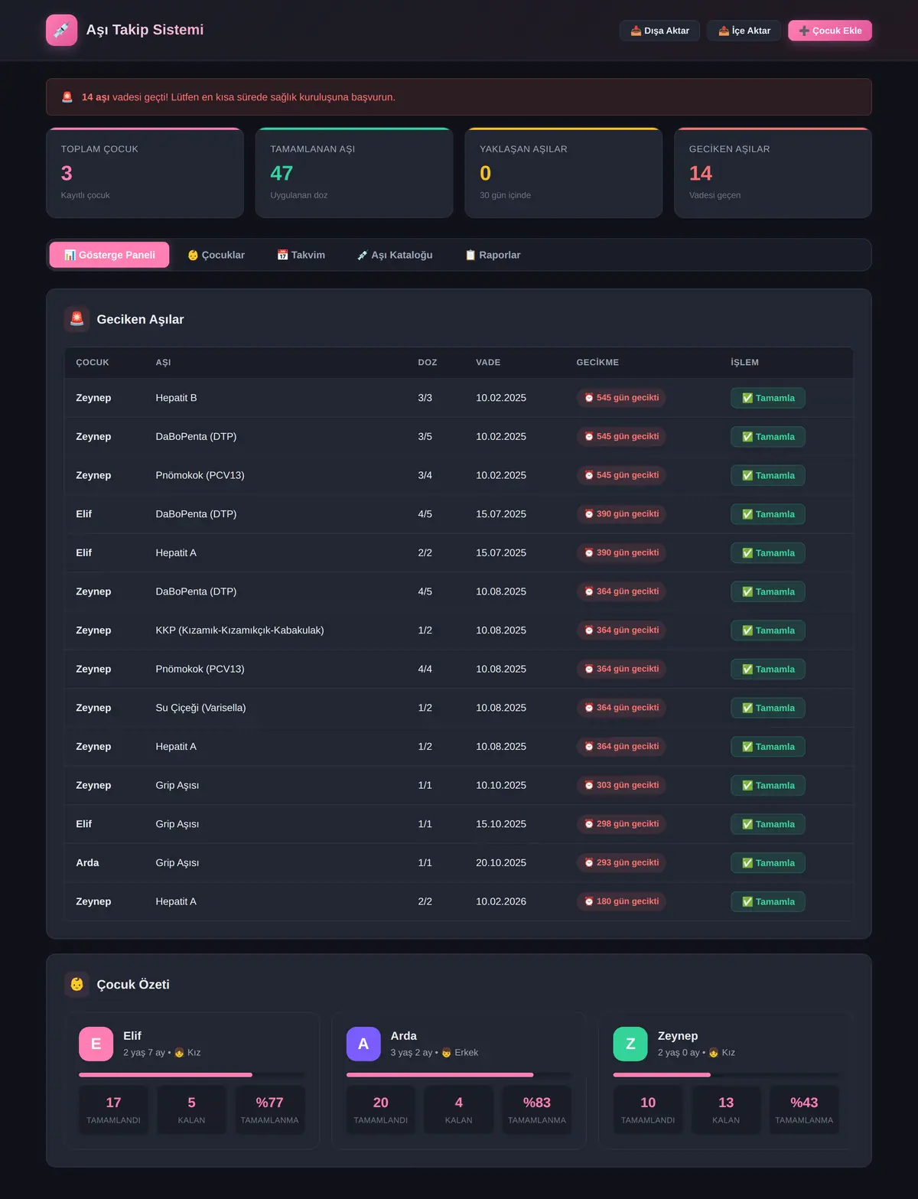Viewport: 918px width, 1199px height.
Task: Complete Zeynep's Su Çiçeği (Varisella) dose
Action: click(768, 708)
